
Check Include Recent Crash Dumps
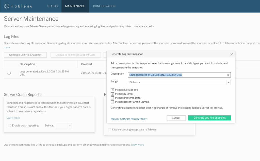(x=112, y=102)
